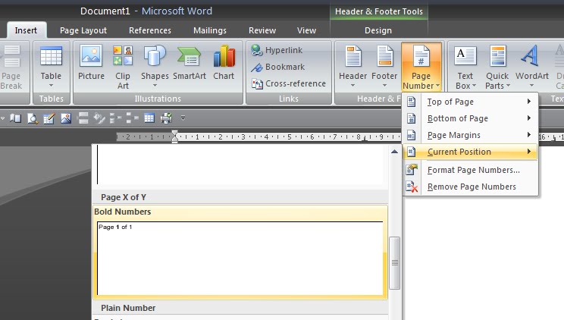This screenshot has height=320, width=564.
Task: Click the small arrow at quick toolbar start
Action: [2, 118]
